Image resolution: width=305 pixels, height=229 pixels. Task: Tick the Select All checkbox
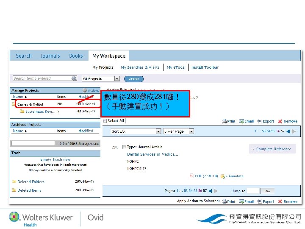(105, 121)
